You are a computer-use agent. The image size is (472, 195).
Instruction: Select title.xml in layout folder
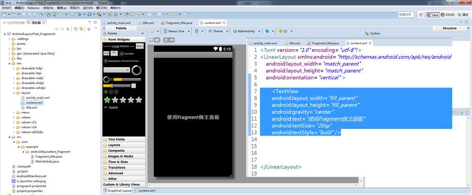click(29, 107)
